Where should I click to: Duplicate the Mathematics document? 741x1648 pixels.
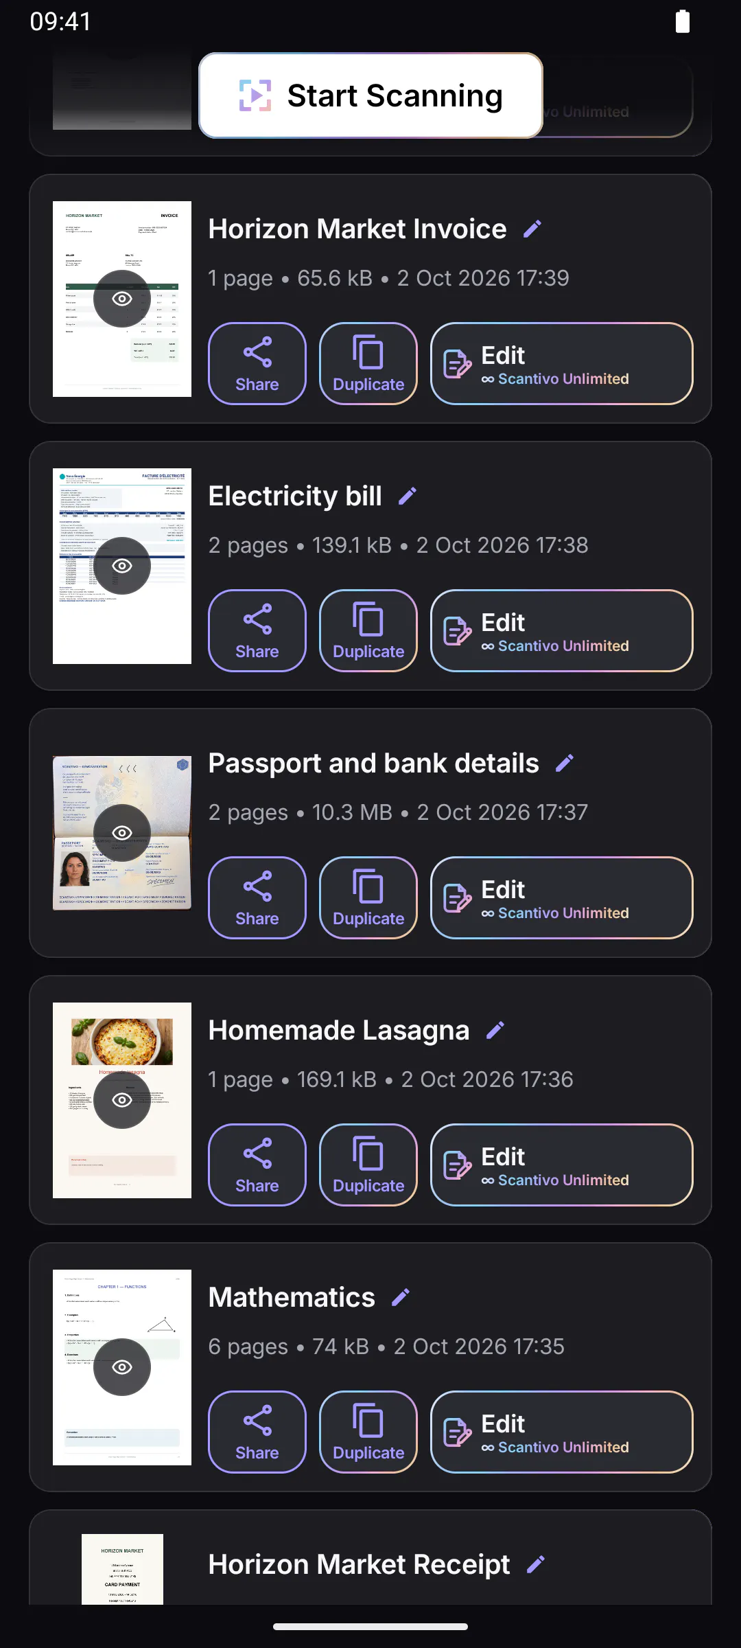click(368, 1432)
